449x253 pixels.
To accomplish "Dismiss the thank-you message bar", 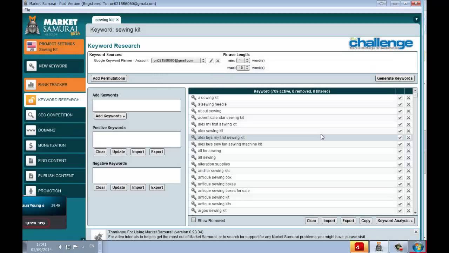I will pos(416,232).
